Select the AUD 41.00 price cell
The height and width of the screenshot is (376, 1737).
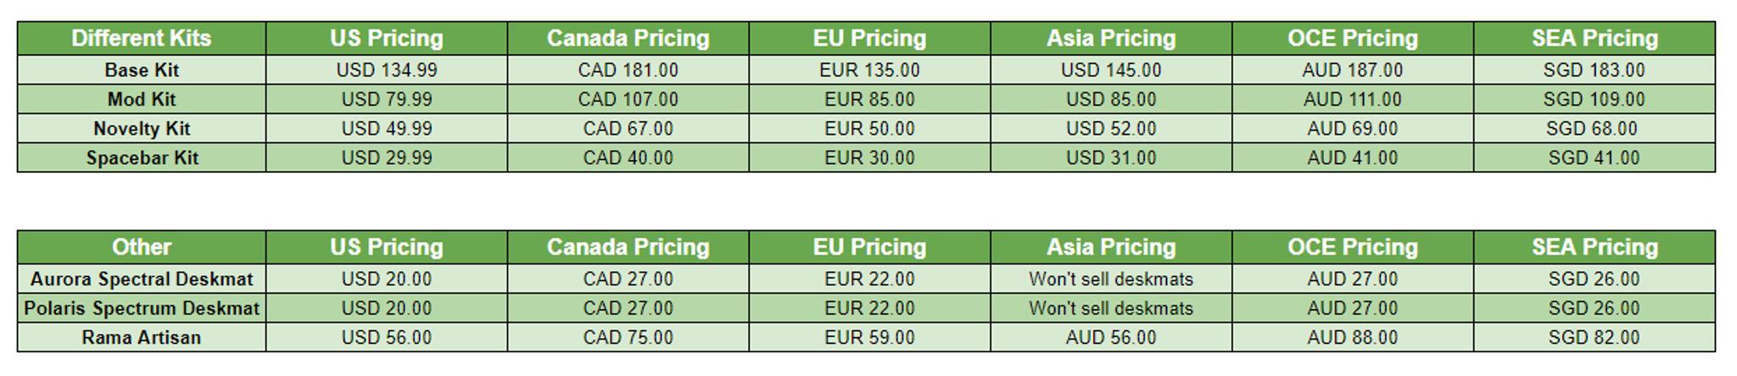tap(1352, 158)
